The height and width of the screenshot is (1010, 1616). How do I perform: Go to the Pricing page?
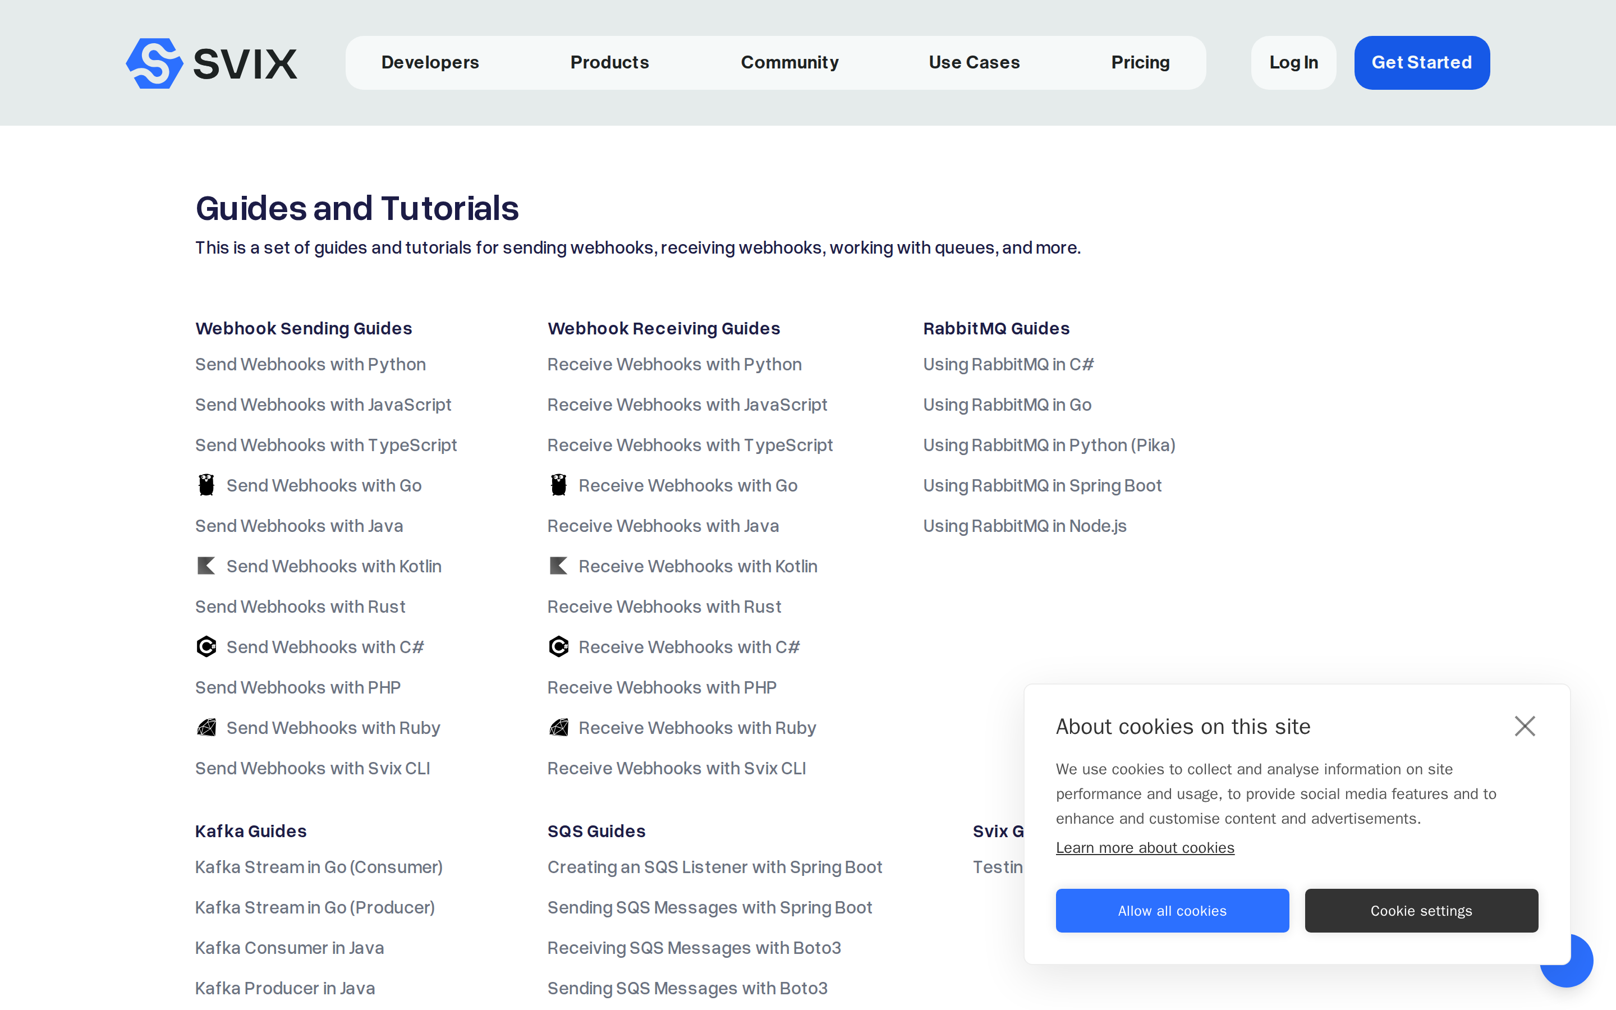click(x=1141, y=63)
